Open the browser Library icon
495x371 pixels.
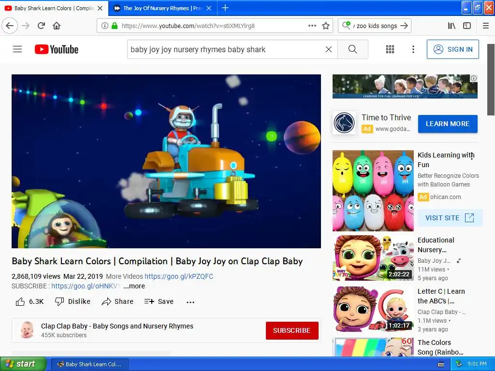point(451,26)
